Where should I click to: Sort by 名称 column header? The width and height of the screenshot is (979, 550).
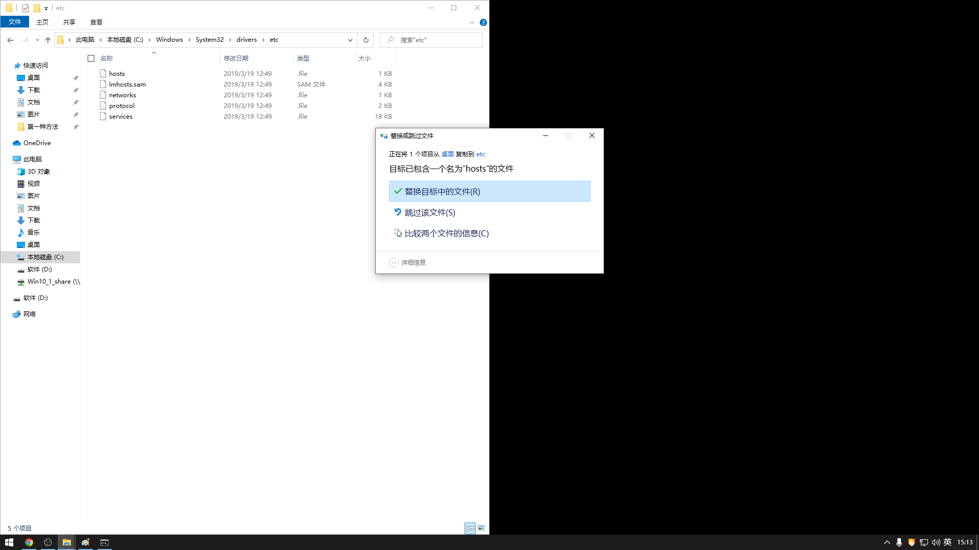(x=107, y=59)
